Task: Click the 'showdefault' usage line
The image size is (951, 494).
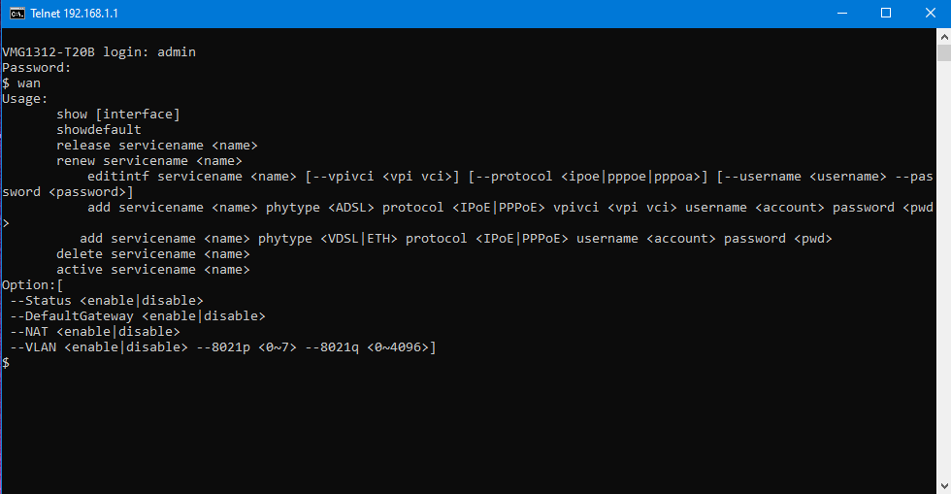Action: [99, 130]
